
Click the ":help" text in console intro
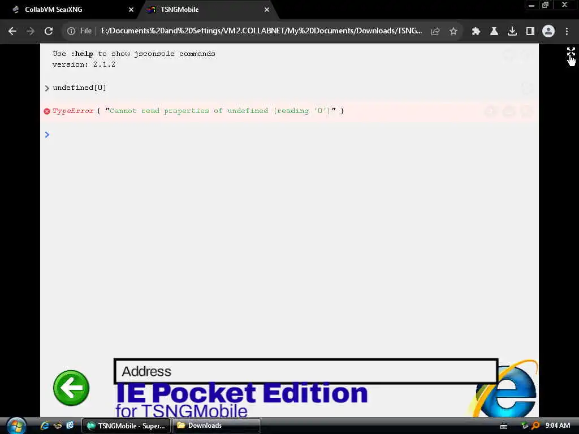(82, 54)
